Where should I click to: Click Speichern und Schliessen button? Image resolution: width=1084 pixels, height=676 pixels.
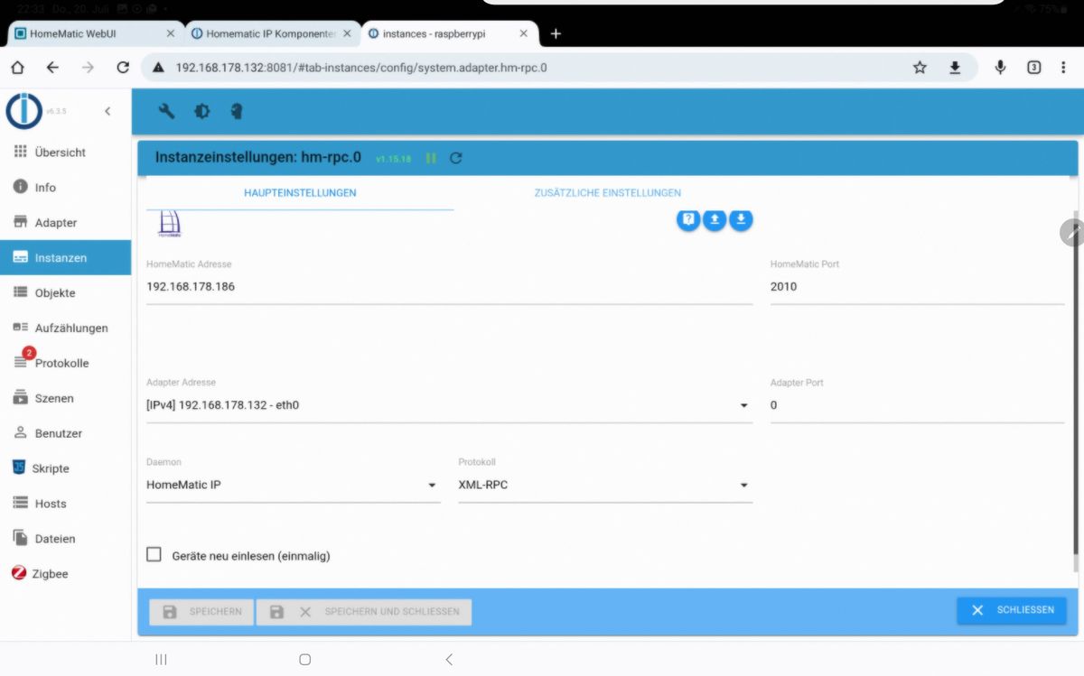pyautogui.click(x=364, y=612)
